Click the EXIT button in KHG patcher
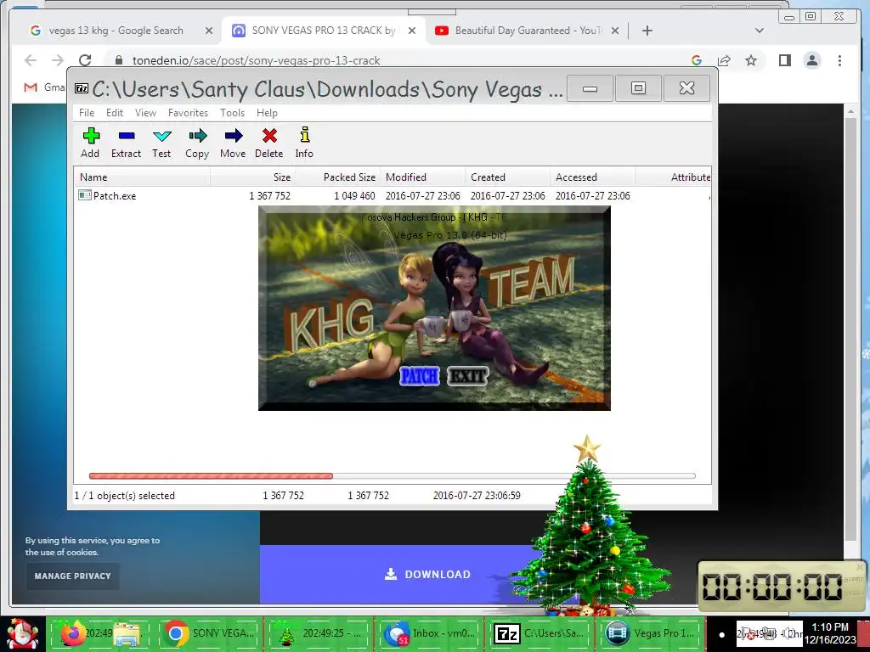Image resolution: width=870 pixels, height=652 pixels. (x=467, y=376)
